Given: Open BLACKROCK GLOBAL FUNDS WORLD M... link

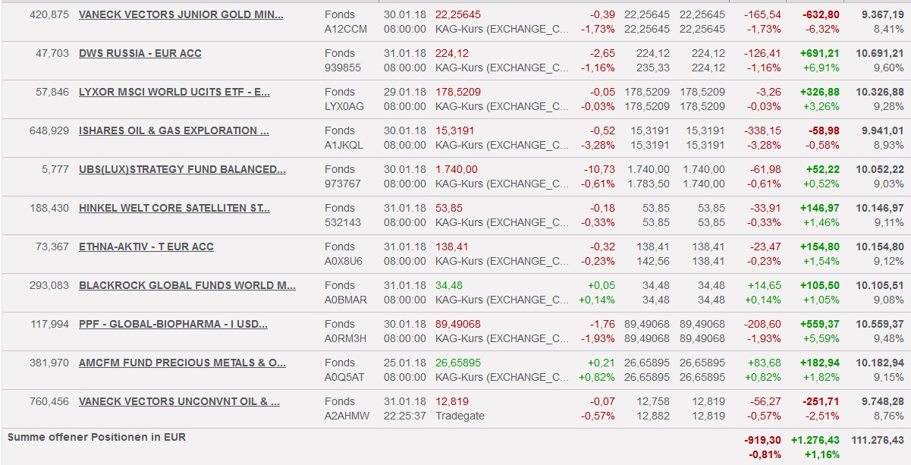Looking at the screenshot, I should pos(187,286).
